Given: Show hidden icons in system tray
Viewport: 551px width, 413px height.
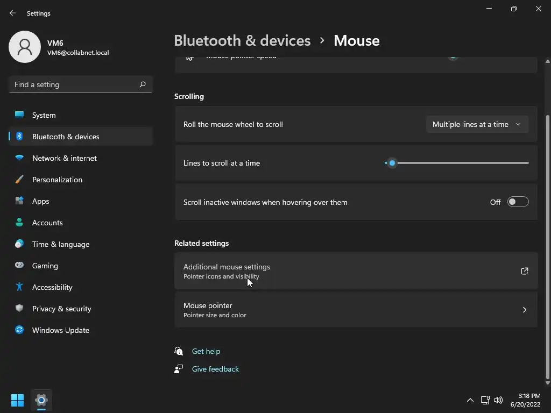Looking at the screenshot, I should (x=470, y=400).
